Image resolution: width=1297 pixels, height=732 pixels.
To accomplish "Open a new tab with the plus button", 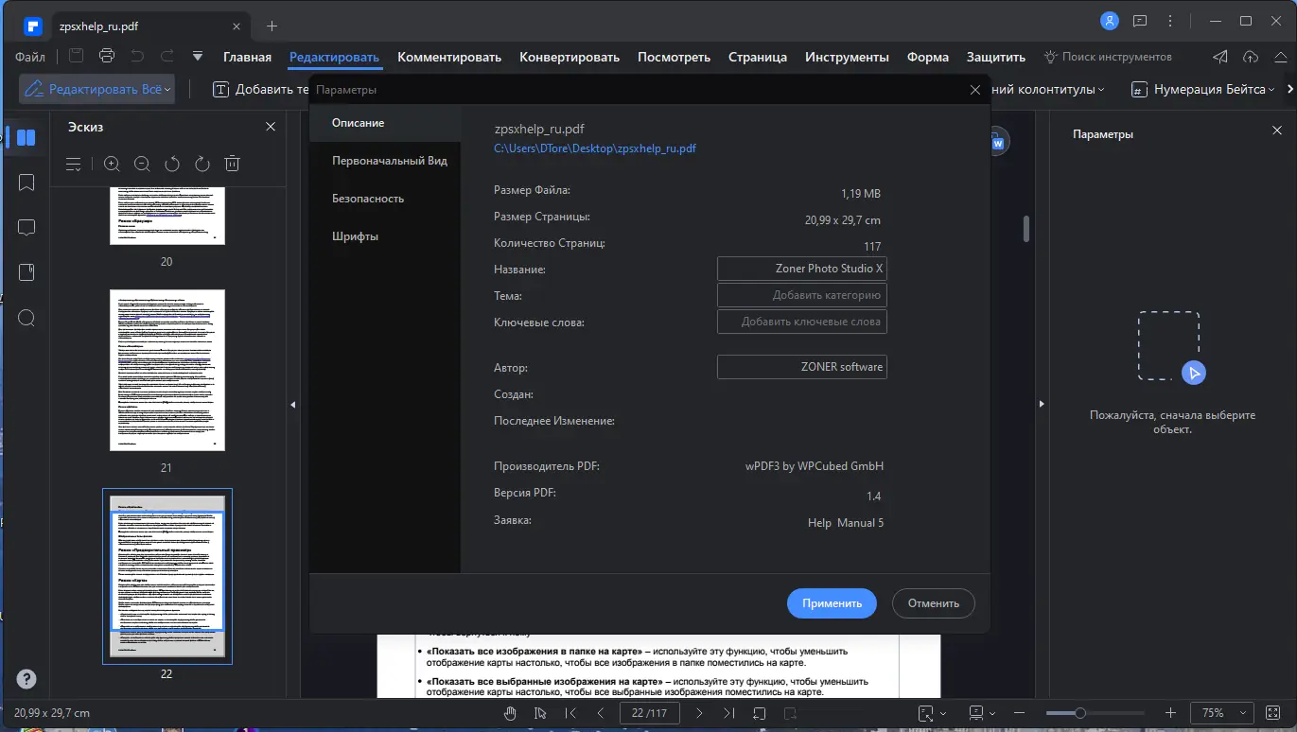I will tap(272, 26).
